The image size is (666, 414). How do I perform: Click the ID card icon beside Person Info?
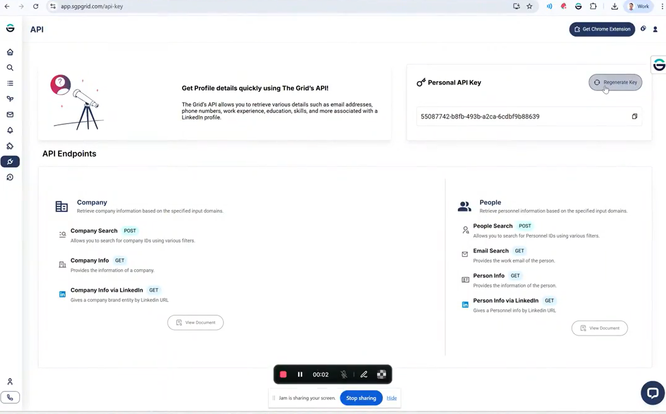[x=465, y=280]
